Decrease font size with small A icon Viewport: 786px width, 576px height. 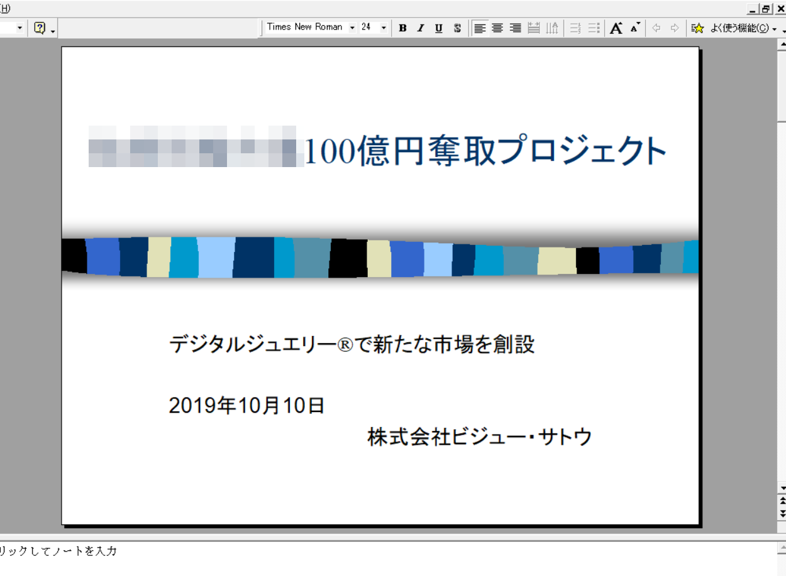[x=635, y=28]
